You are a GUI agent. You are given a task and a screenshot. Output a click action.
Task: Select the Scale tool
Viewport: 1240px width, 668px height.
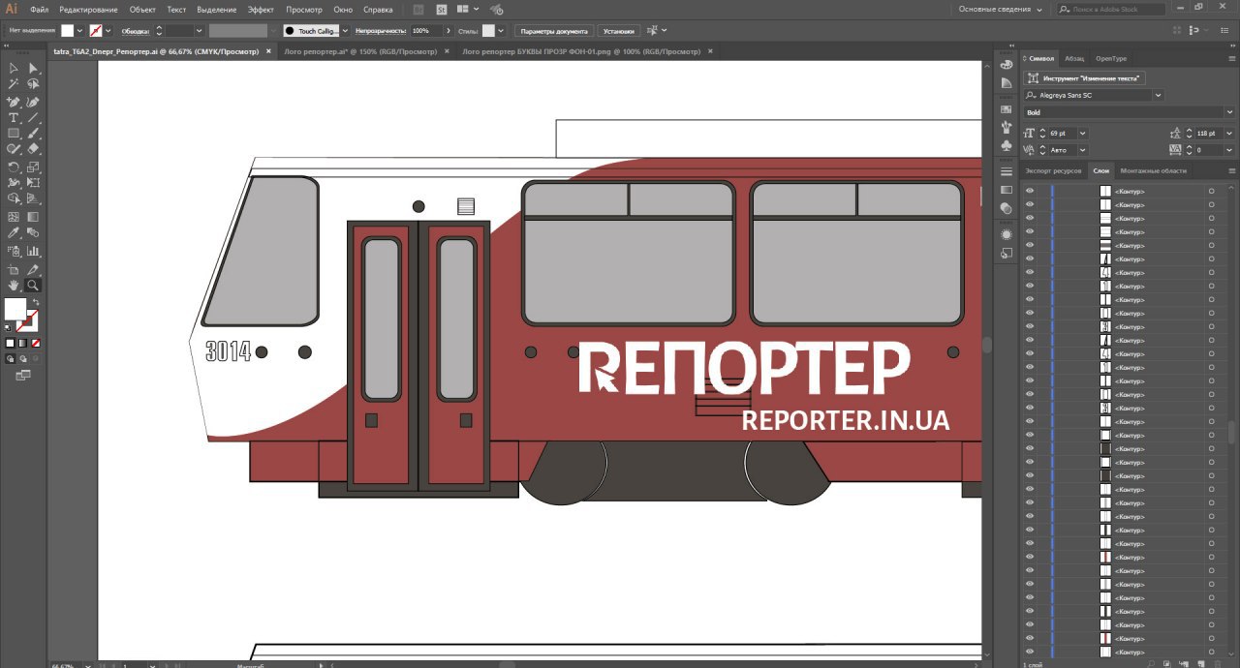pos(33,167)
